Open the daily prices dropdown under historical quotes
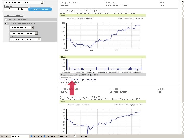This screenshot has height=138, width=184. [x=22, y=28]
